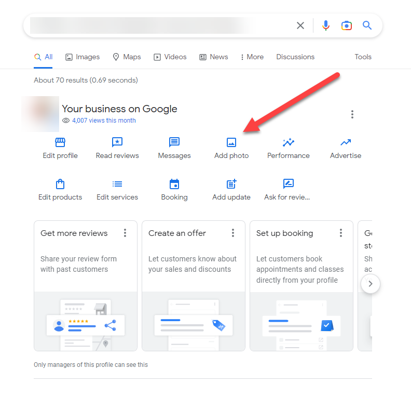Open the search Tools options
Viewport: 411px width, 396px height.
363,57
